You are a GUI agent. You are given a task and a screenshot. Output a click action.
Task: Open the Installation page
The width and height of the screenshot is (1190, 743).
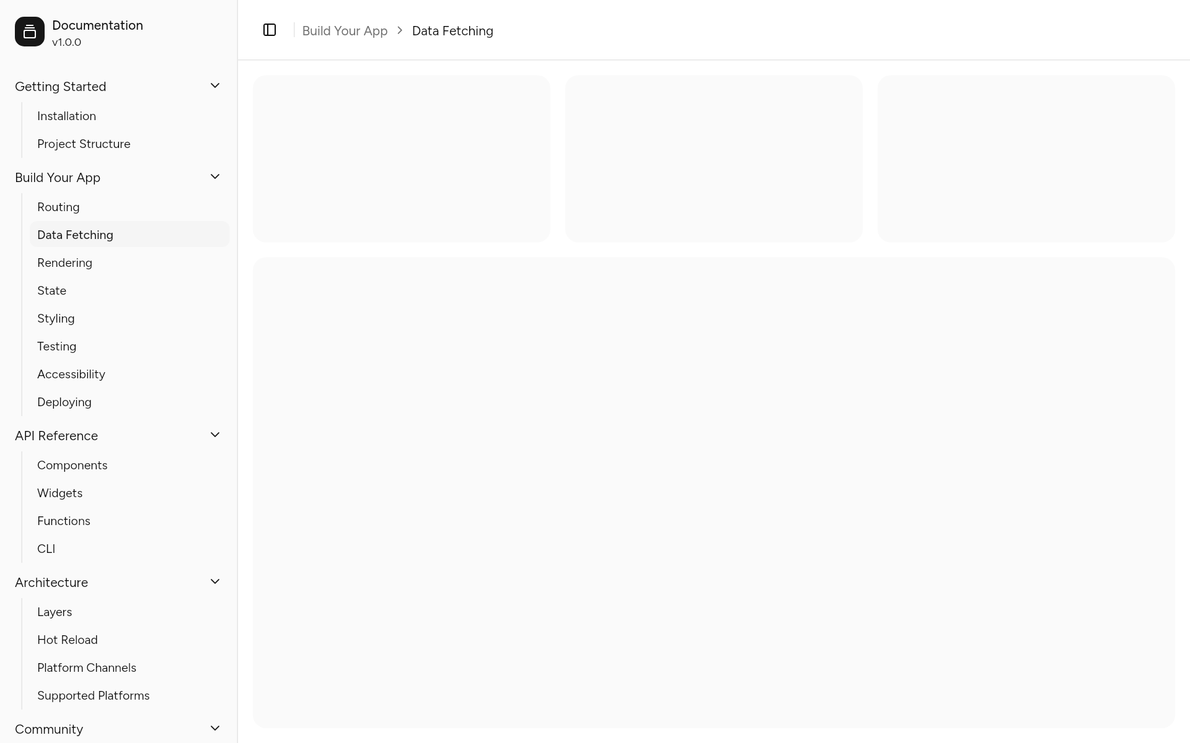(130, 116)
